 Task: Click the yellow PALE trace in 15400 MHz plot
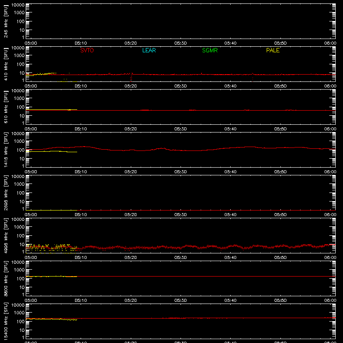51,319
